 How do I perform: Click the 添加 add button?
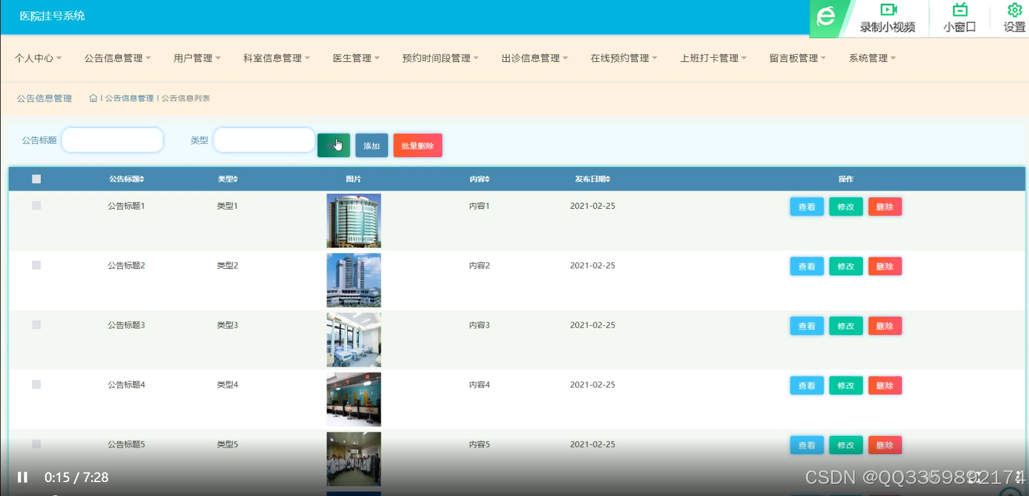[372, 146]
